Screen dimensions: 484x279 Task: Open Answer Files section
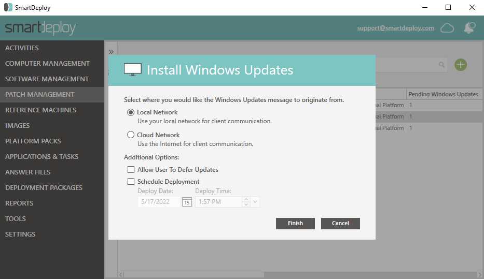tap(28, 172)
